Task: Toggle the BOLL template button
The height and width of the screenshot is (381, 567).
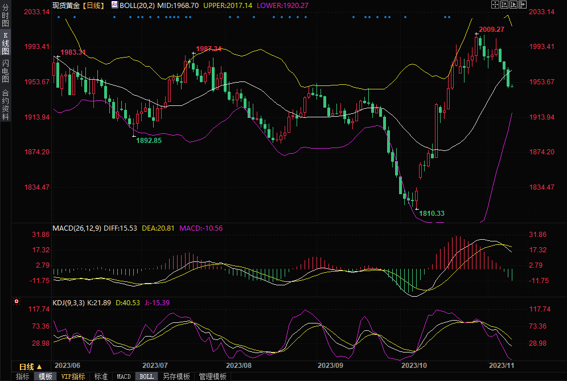Action: pos(146,376)
